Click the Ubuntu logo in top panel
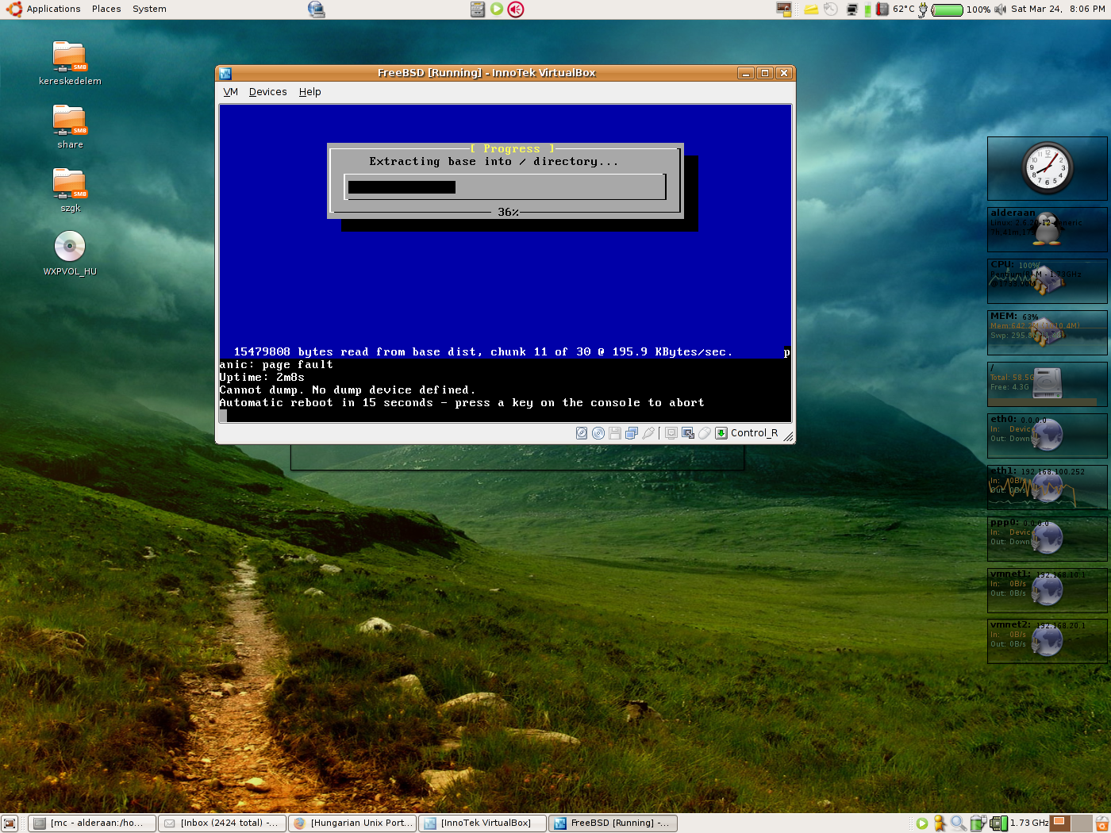Image resolution: width=1111 pixels, height=833 pixels. pos(14,9)
